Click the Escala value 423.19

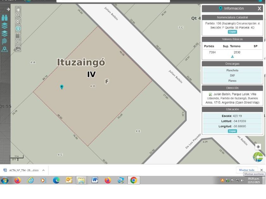[237, 116]
